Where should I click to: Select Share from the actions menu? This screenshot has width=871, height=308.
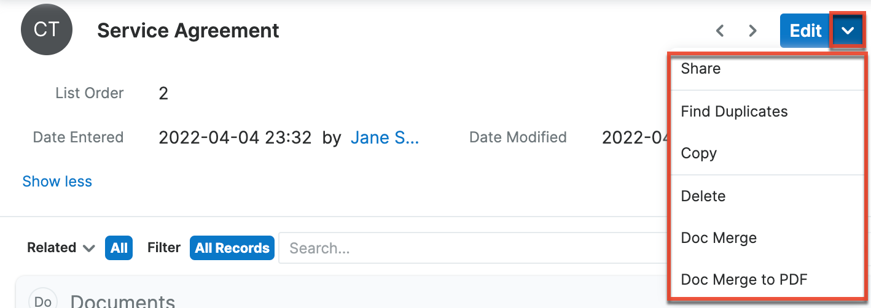click(x=701, y=69)
